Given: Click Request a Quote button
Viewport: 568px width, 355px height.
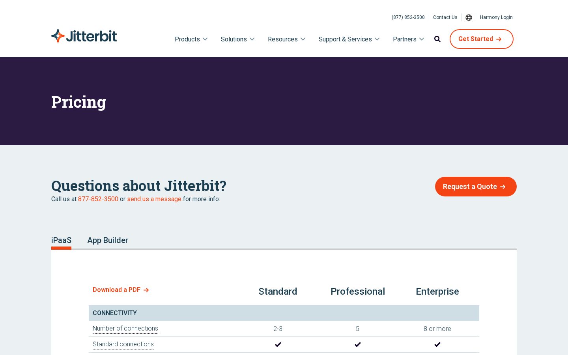Looking at the screenshot, I should click(476, 187).
